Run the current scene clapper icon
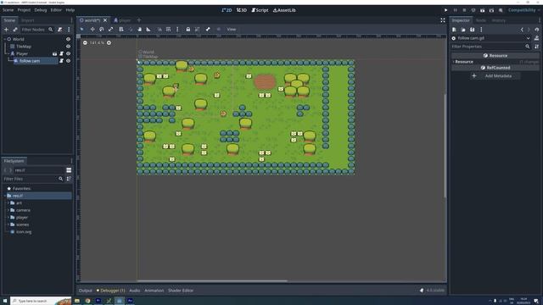The image size is (543, 305). 483,10
